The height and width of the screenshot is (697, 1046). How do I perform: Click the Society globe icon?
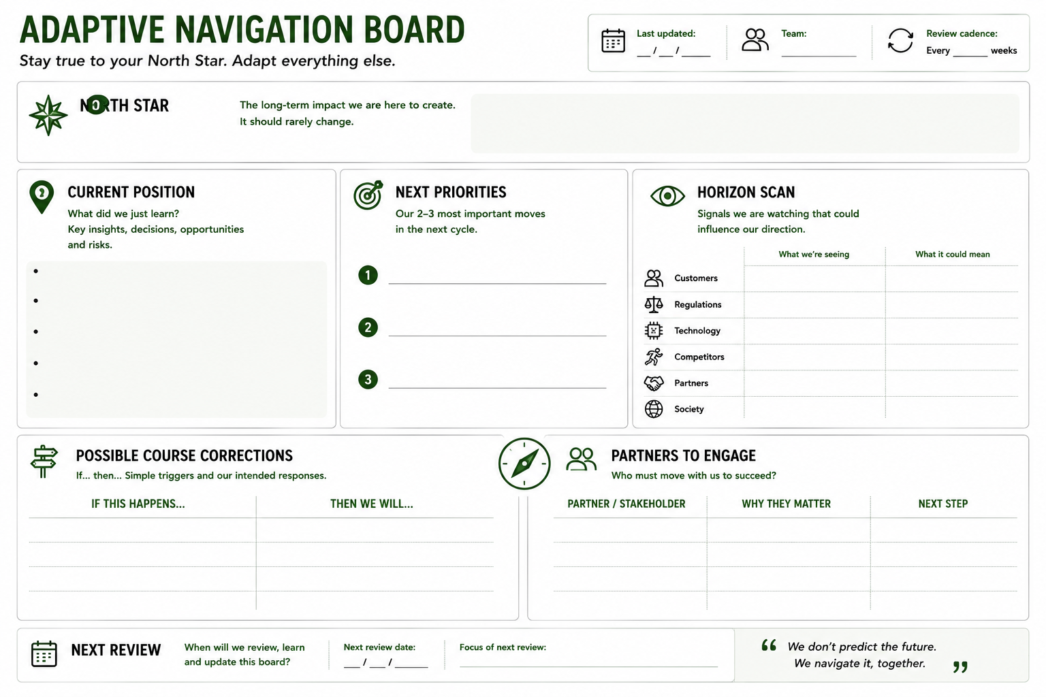[654, 409]
